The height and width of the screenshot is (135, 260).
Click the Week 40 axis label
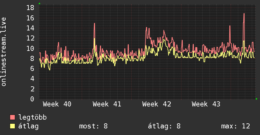[57, 104]
